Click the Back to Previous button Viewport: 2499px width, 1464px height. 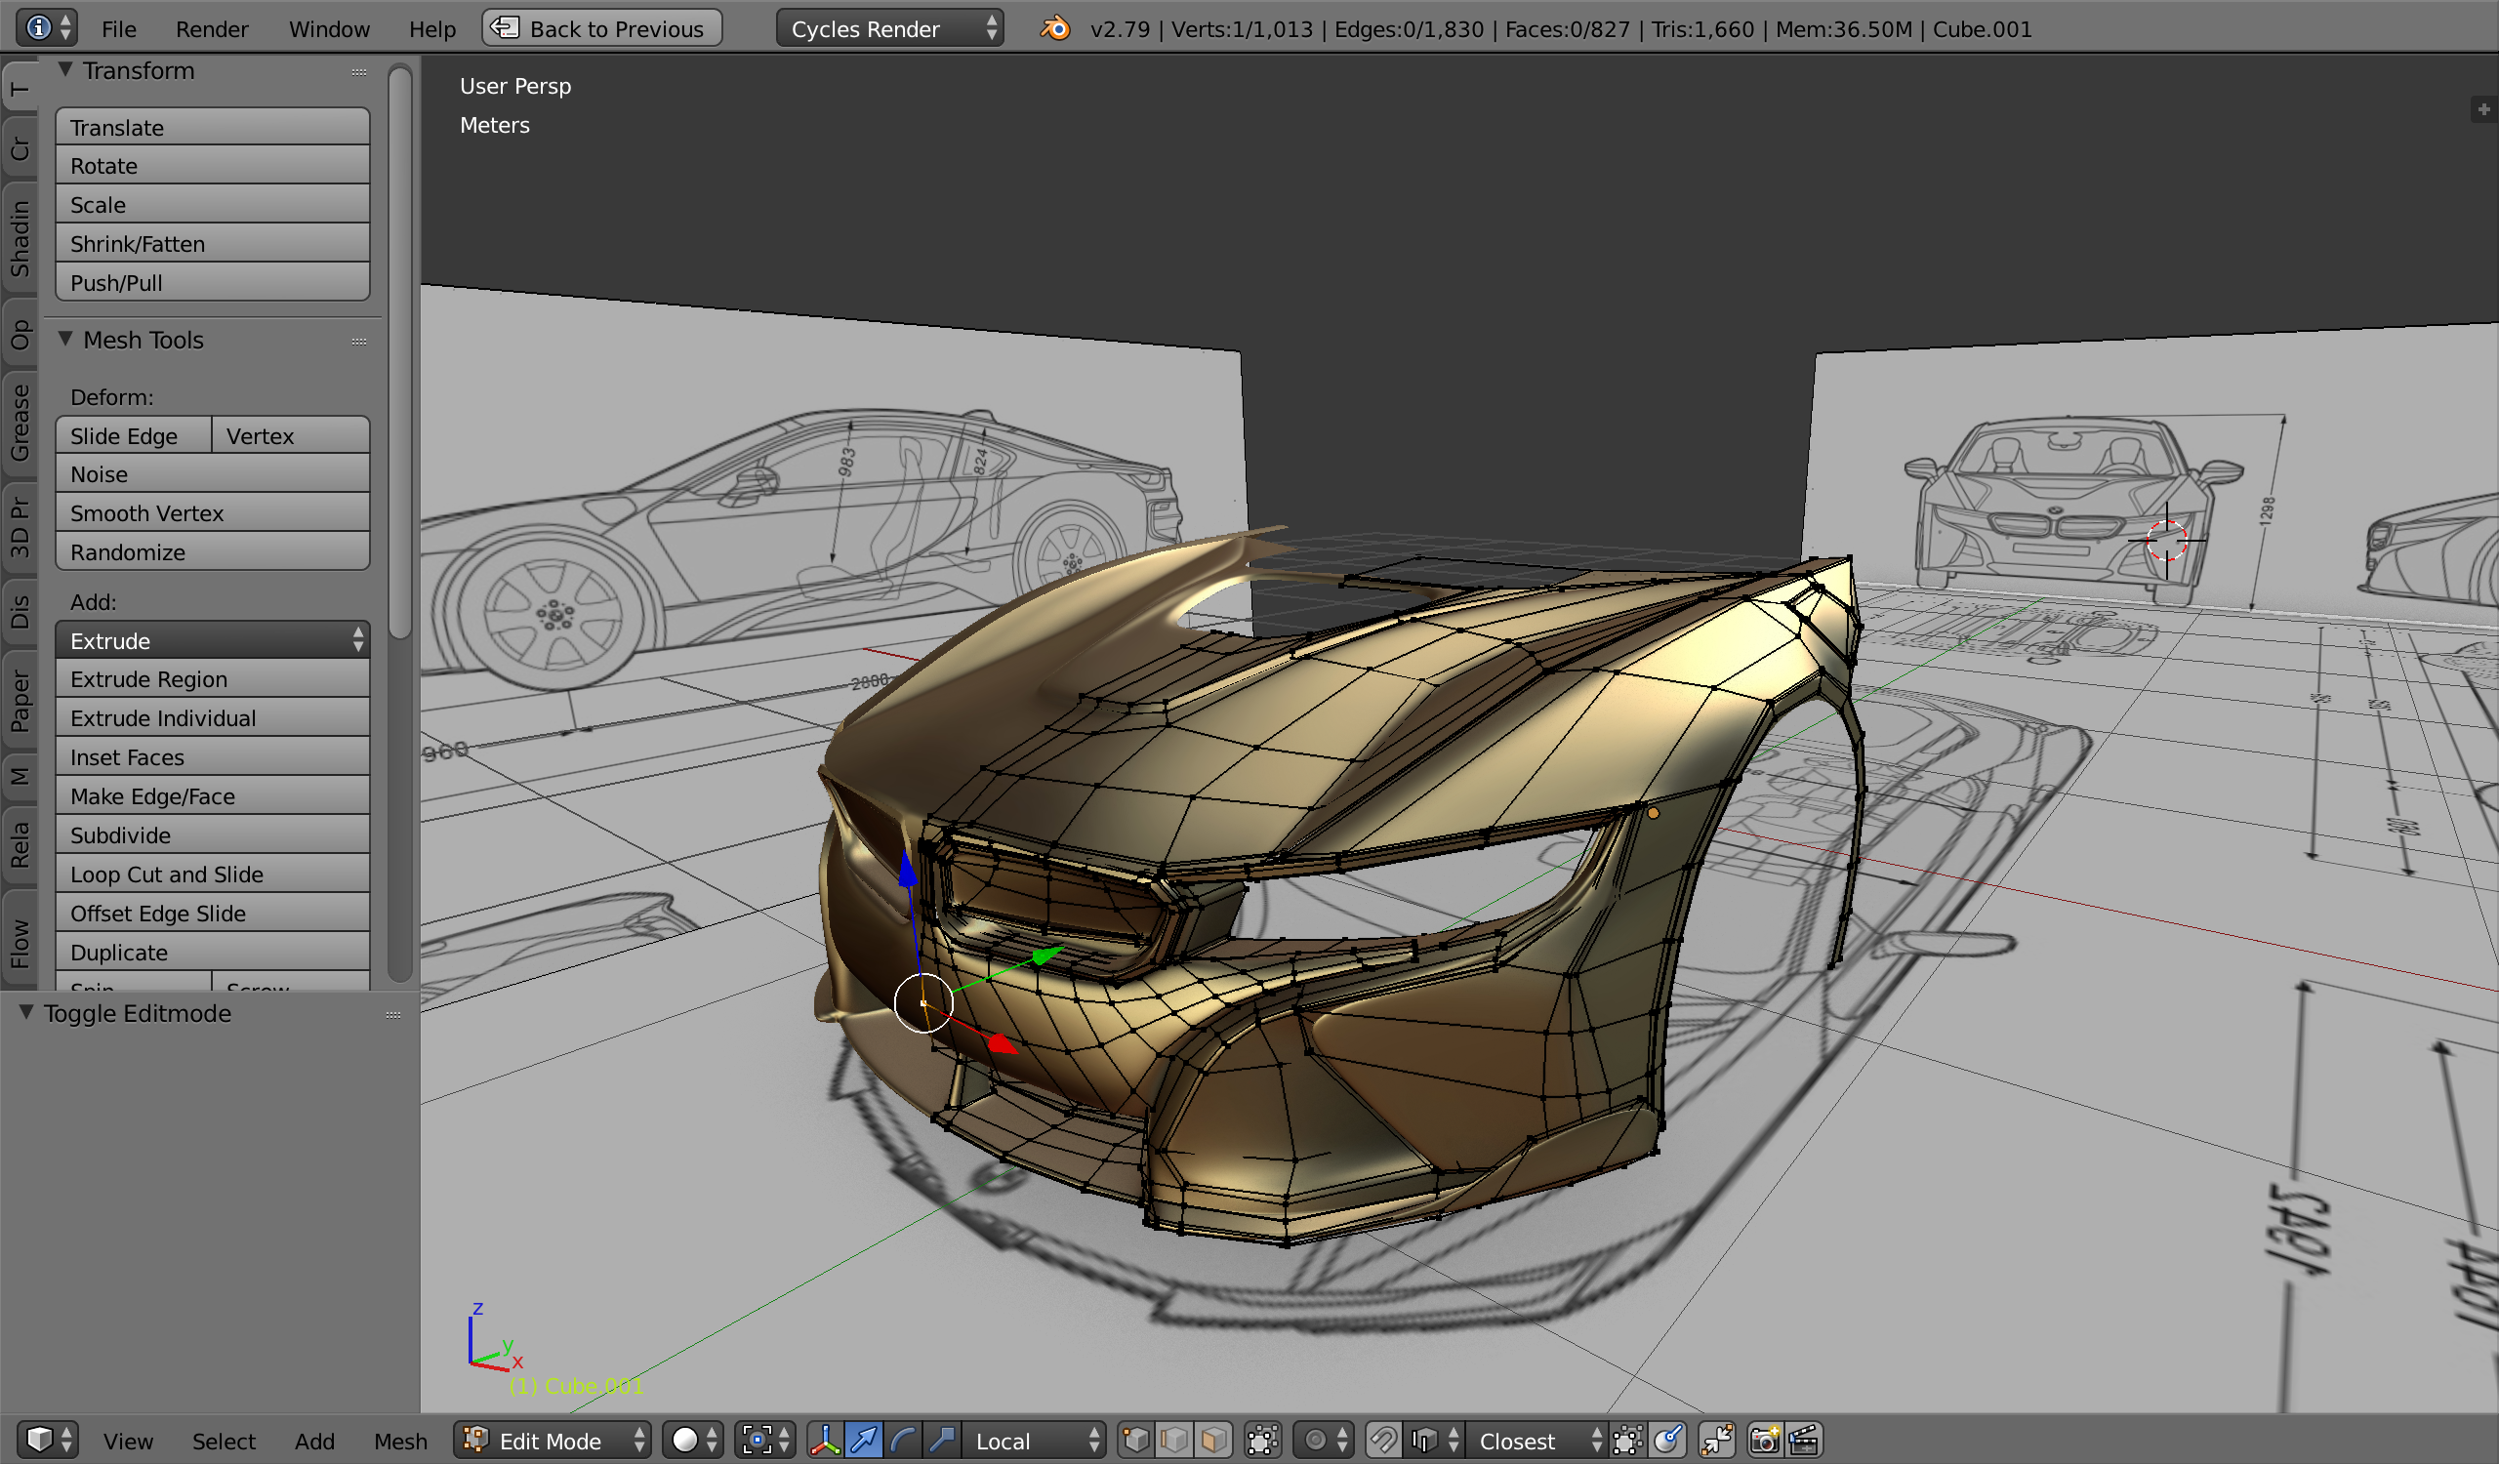coord(602,28)
